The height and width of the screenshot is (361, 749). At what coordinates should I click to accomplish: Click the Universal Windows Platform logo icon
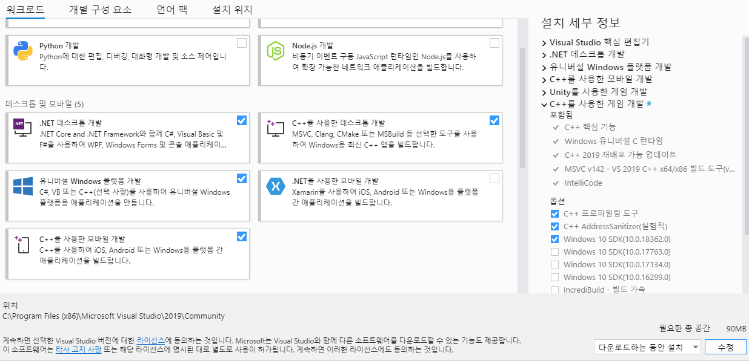(23, 186)
